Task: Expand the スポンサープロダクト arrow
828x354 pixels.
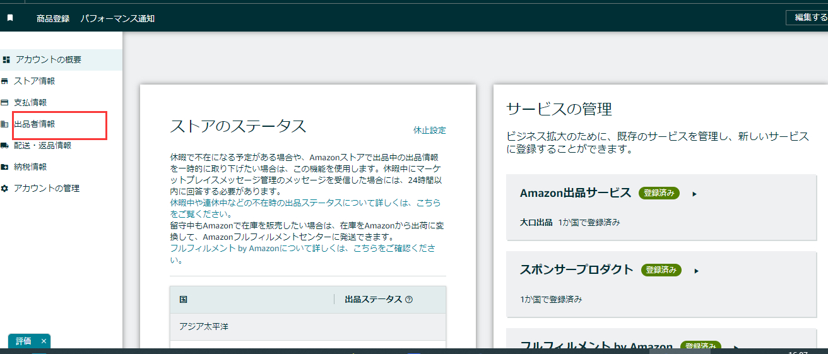Action: pyautogui.click(x=697, y=271)
